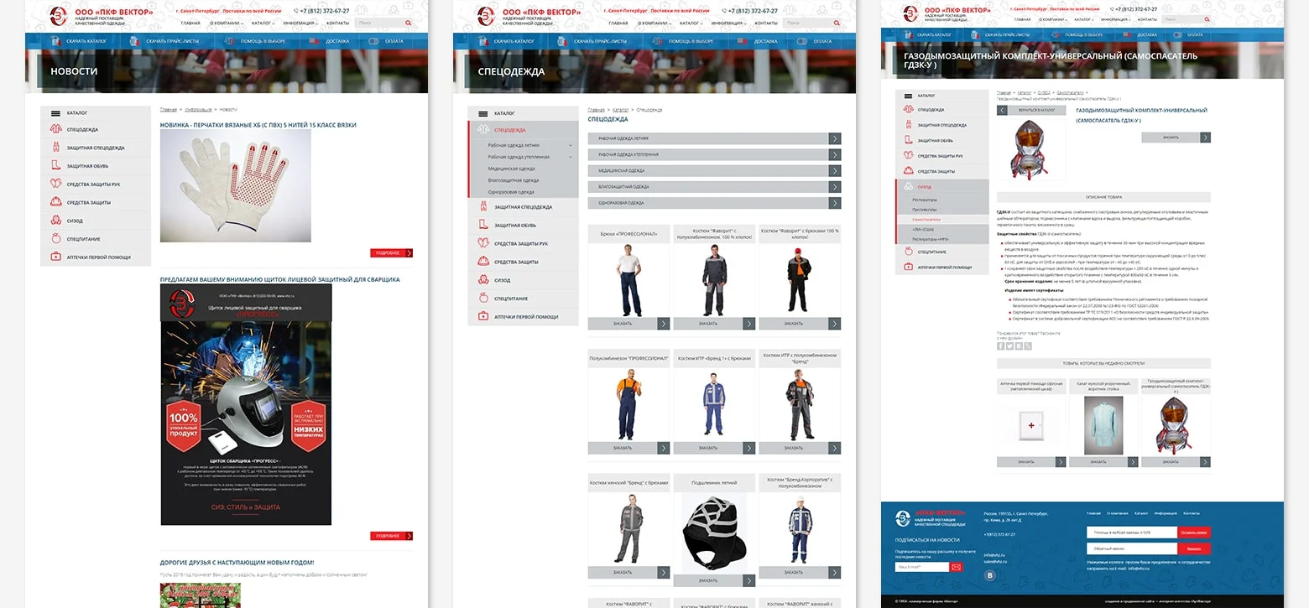
Task: Click Каталог breadcrumb on Спецодежда page
Action: coord(621,110)
